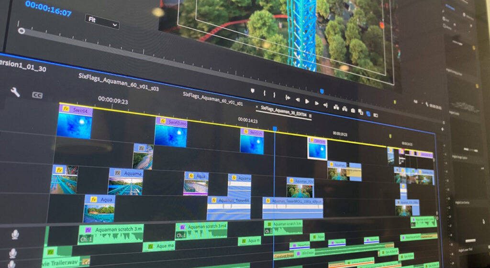Select the Aquama clip with grey fx
Viewport: 490px width, 268px height.
tap(125, 181)
